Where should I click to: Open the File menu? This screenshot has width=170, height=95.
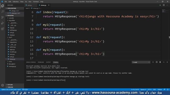6,2
